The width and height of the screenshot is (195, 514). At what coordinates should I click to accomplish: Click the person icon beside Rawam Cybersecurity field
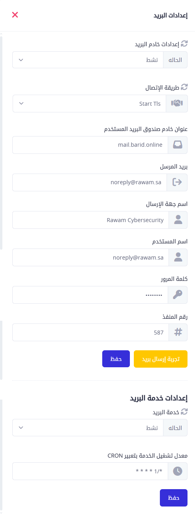click(178, 220)
